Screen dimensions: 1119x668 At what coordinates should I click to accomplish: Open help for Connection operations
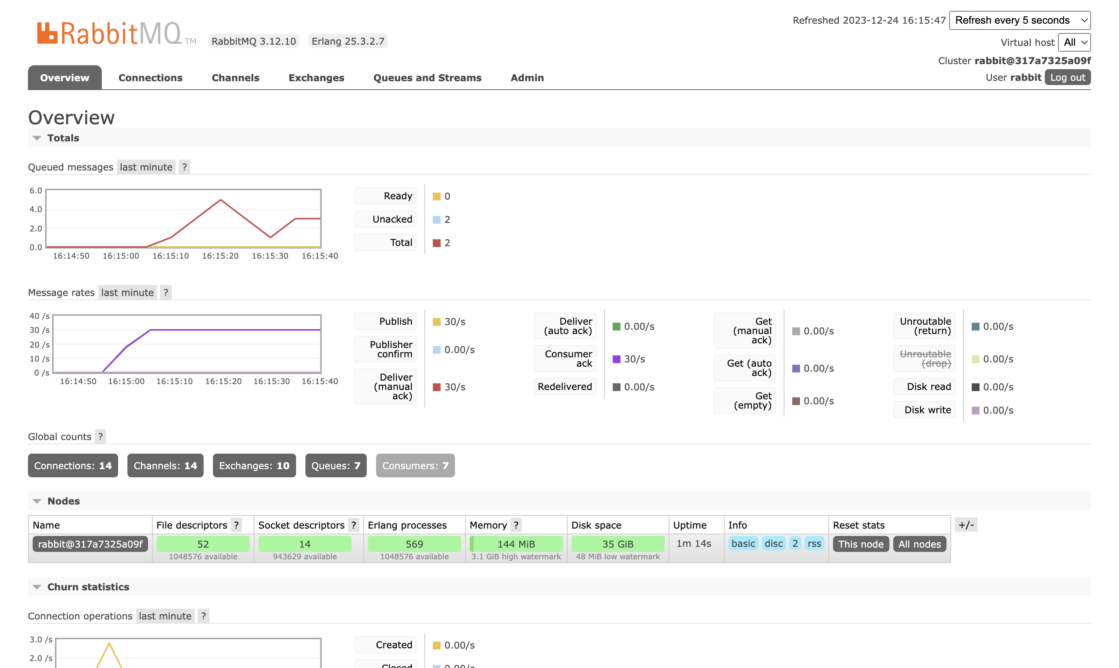coord(204,616)
